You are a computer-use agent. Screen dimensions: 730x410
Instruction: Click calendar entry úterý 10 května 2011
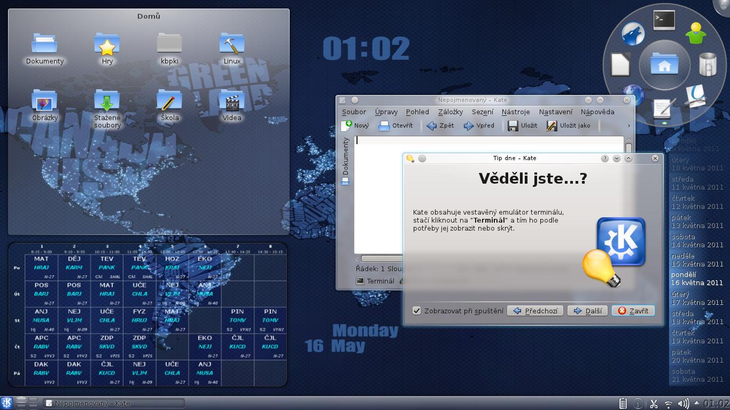coord(697,164)
